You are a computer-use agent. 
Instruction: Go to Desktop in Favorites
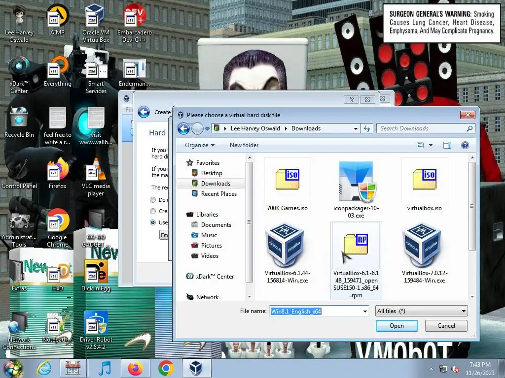pos(211,173)
